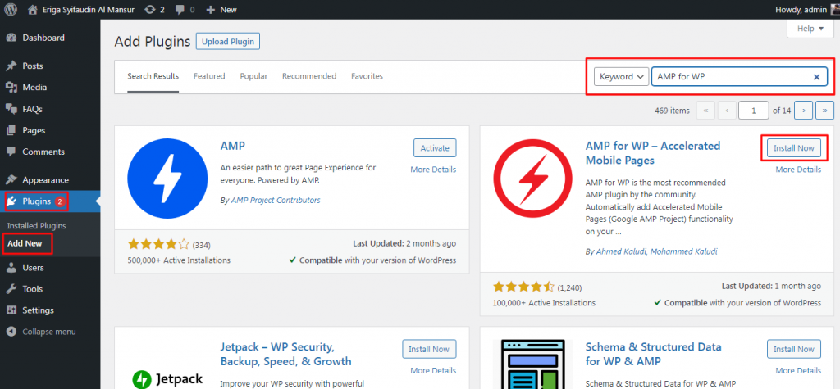The image size is (840, 389).
Task: Click the admin avatar in top right
Action: [x=834, y=10]
